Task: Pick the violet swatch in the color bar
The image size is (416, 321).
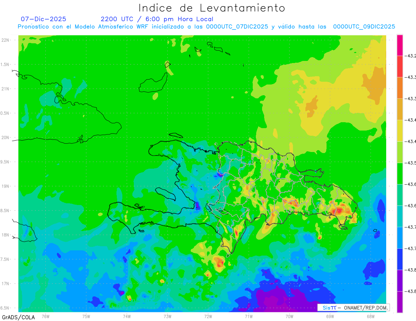Action: [400, 281]
